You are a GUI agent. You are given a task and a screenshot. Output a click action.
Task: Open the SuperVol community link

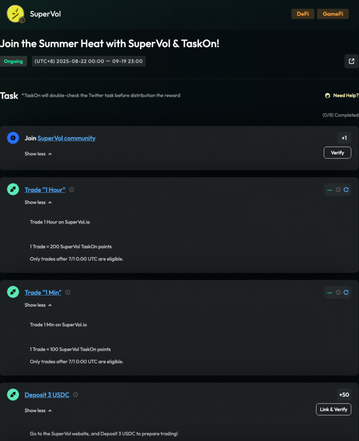pos(66,138)
